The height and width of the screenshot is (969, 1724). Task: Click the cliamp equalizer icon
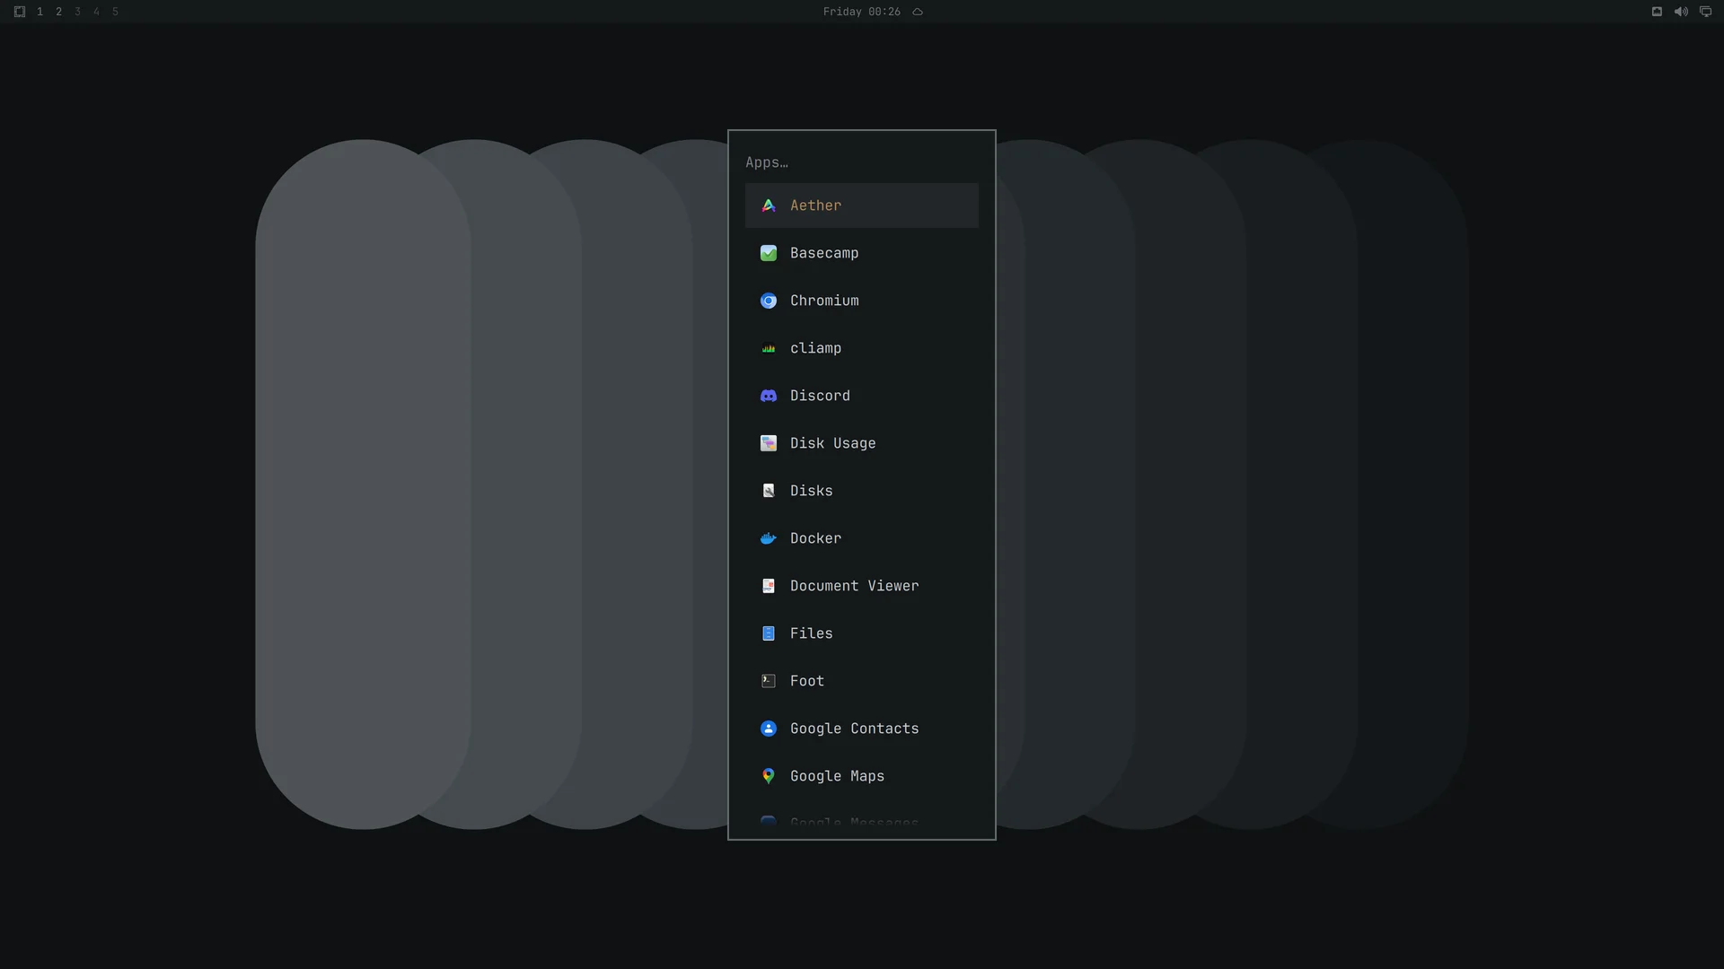pos(769,348)
